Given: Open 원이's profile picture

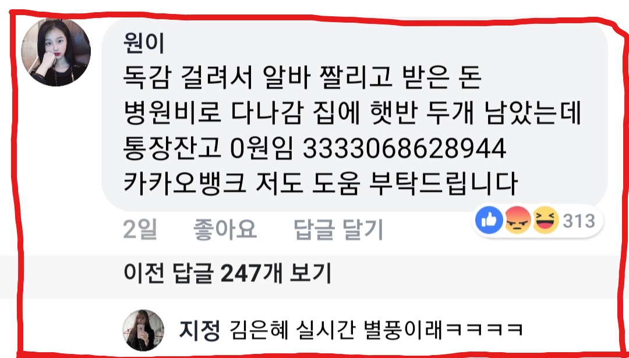Looking at the screenshot, I should click(56, 52).
